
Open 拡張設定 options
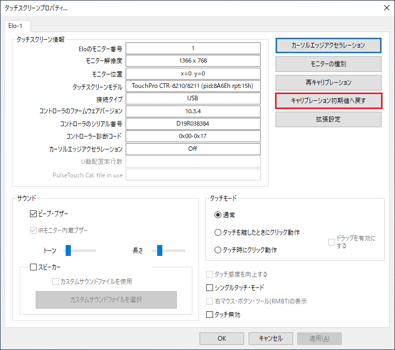pos(328,119)
